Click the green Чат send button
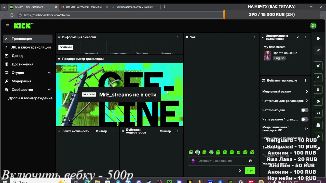326x183 pixels. (250, 171)
